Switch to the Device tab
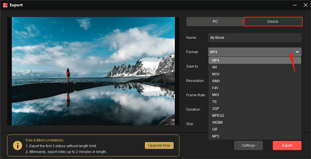The height and width of the screenshot is (159, 311). coord(273,22)
